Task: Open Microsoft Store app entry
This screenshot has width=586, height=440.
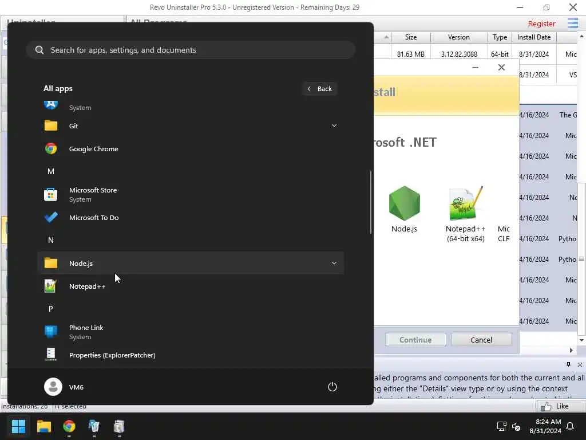Action: [x=191, y=195]
